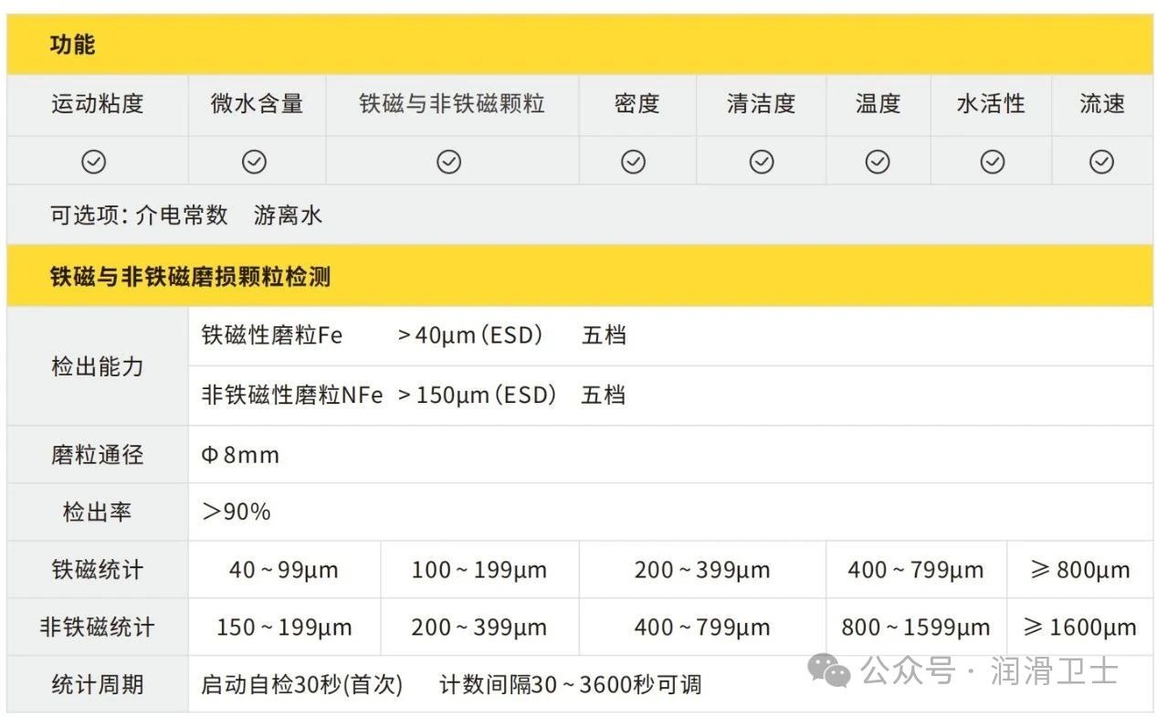
Task: Select the 清洁度 column heading
Action: [x=762, y=104]
